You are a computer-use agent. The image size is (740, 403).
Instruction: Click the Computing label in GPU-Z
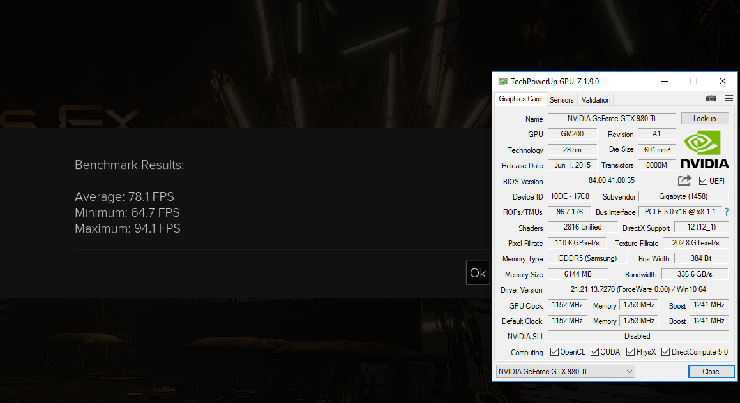coord(527,353)
